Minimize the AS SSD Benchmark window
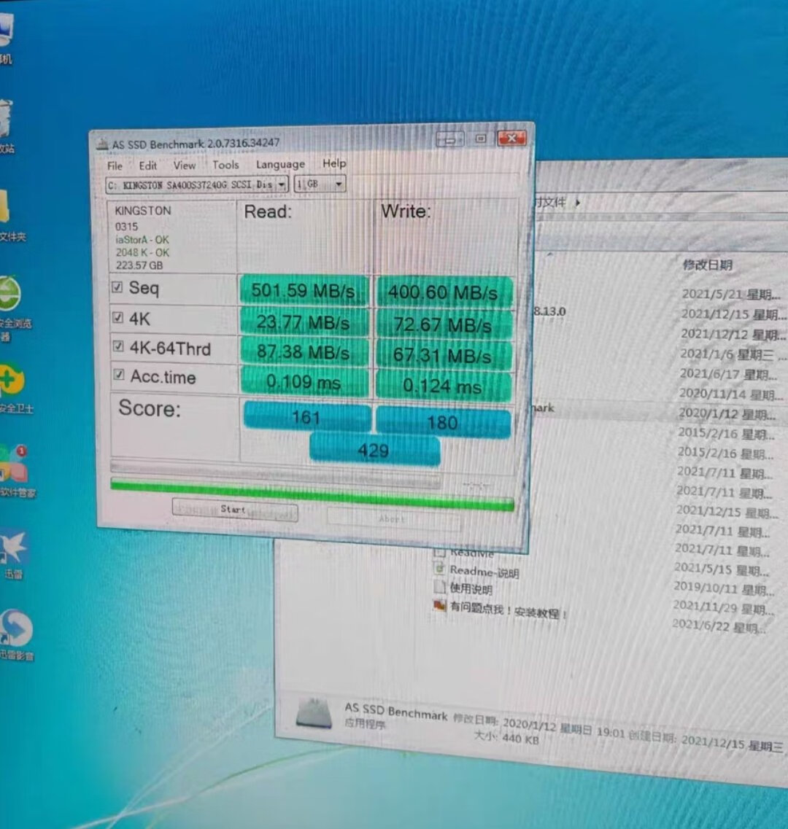The width and height of the screenshot is (788, 829). point(450,139)
